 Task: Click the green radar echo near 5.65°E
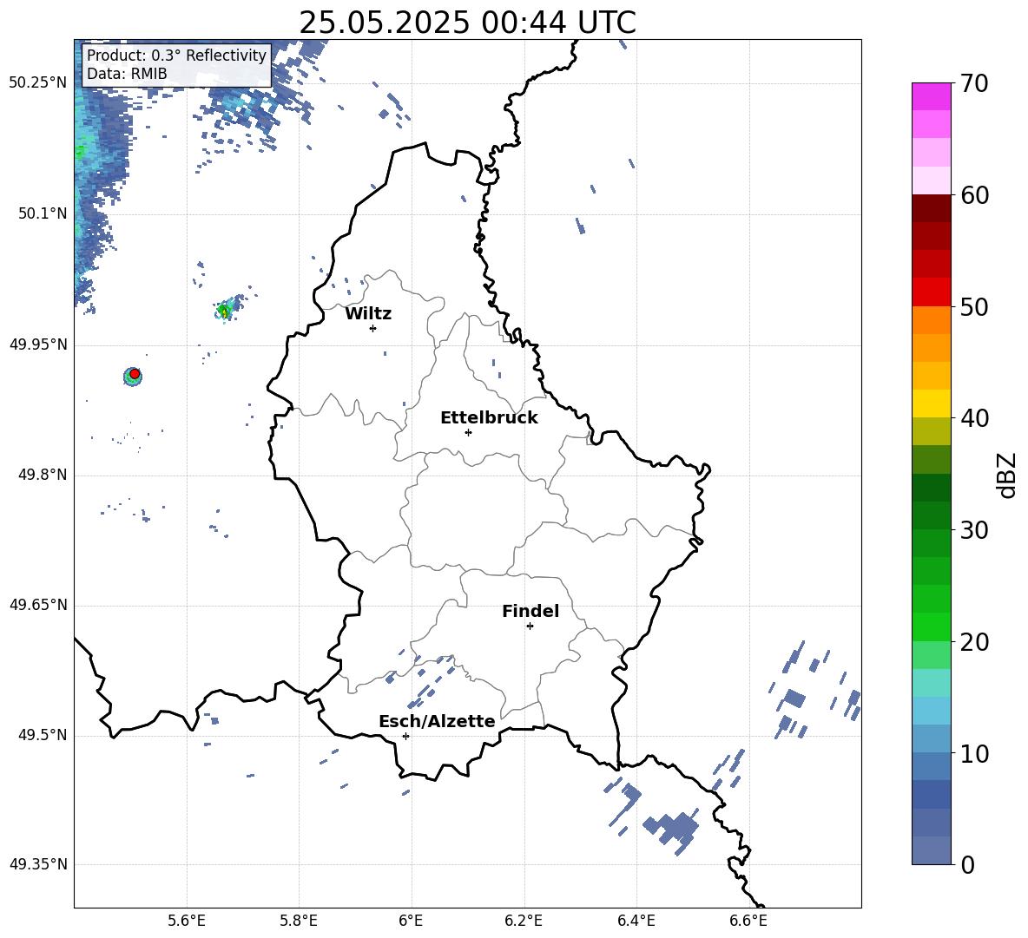pyautogui.click(x=225, y=312)
